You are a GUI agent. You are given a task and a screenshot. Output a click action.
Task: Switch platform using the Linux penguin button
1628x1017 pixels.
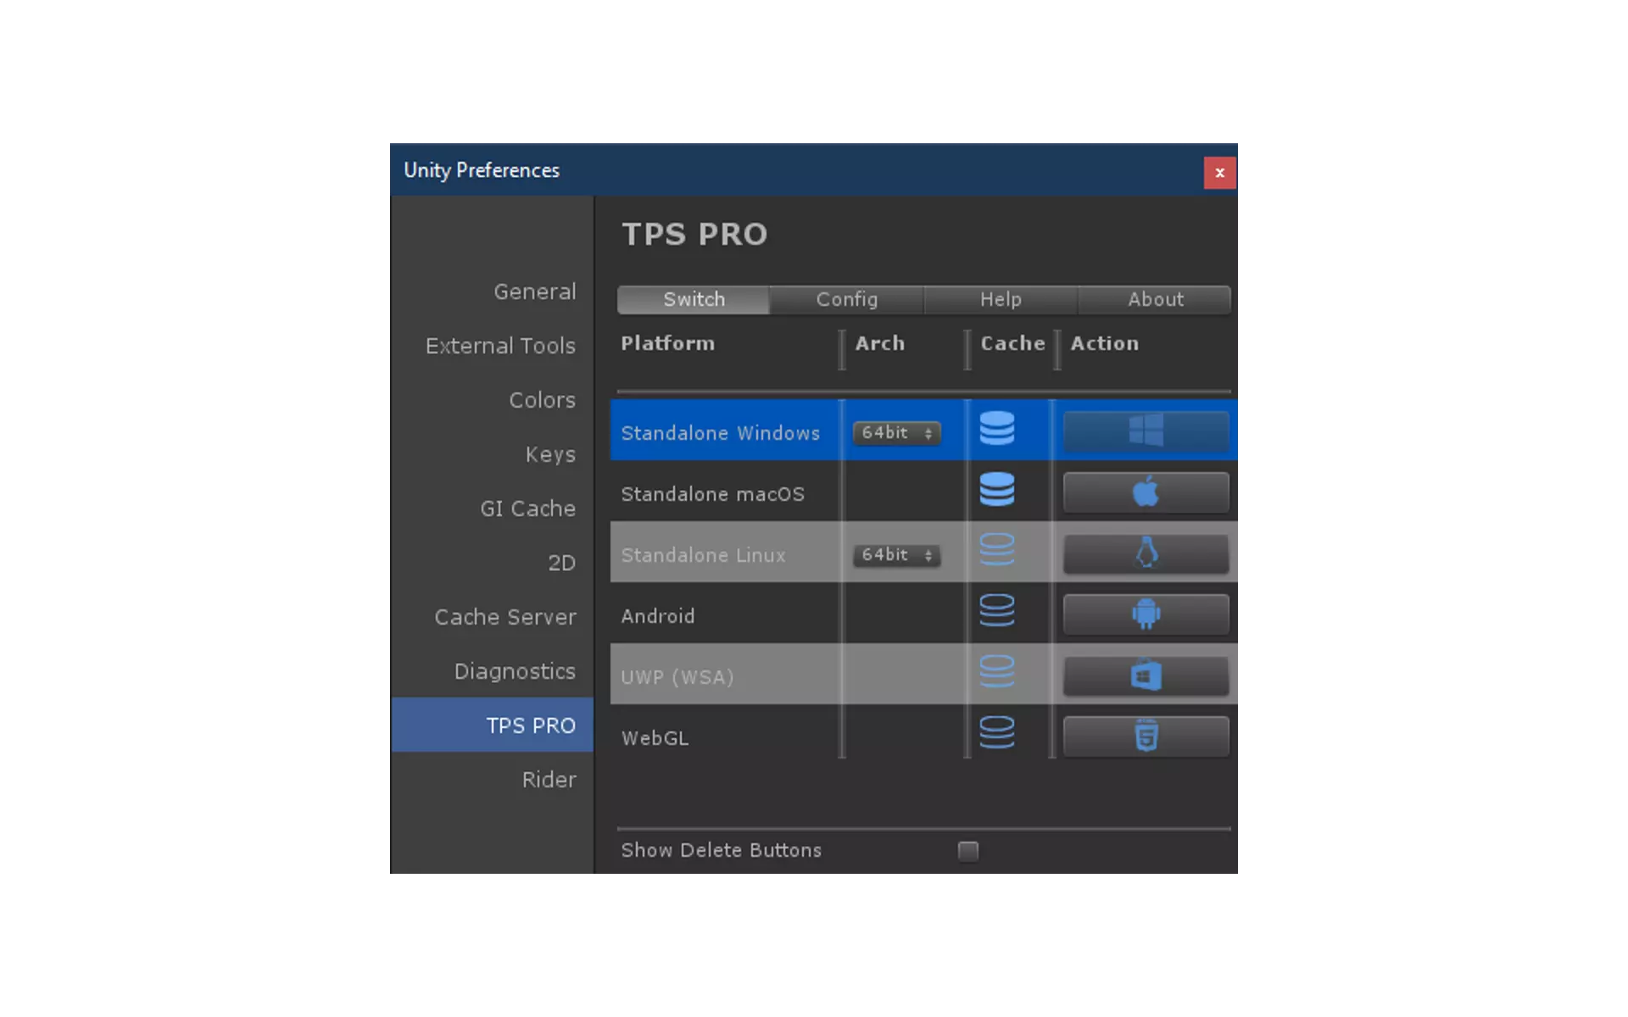pyautogui.click(x=1146, y=553)
